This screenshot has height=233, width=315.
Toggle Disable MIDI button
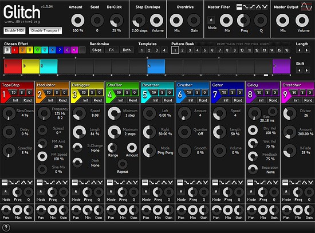[14, 30]
